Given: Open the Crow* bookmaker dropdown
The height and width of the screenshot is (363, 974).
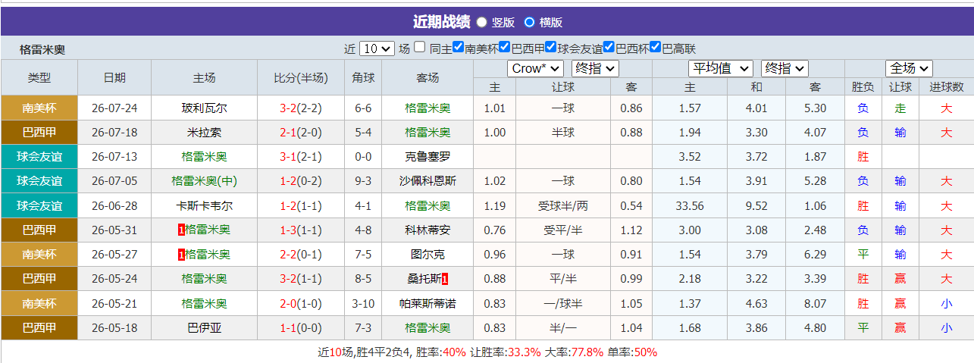Looking at the screenshot, I should click(x=535, y=68).
